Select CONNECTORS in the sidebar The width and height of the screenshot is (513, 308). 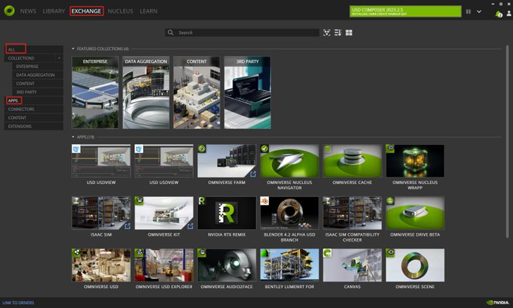tap(34, 109)
